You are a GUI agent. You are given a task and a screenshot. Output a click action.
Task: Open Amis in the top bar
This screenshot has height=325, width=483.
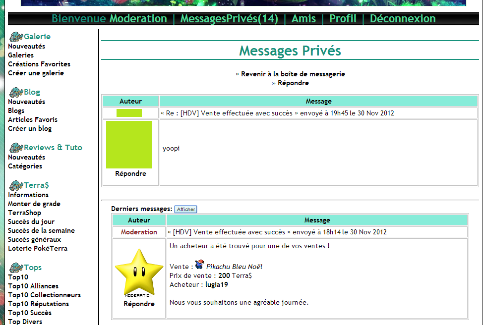point(303,18)
